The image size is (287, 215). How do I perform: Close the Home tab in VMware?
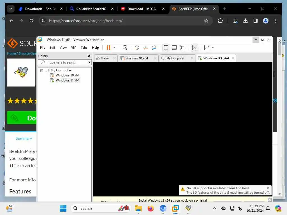click(x=114, y=58)
